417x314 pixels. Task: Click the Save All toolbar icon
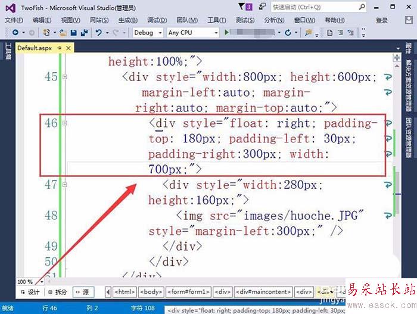click(85, 33)
